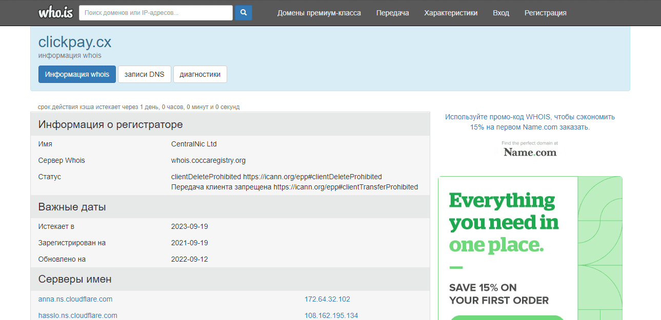Click the clickpay.cx domain heading
Viewport: 661px width, 320px height.
pos(75,42)
